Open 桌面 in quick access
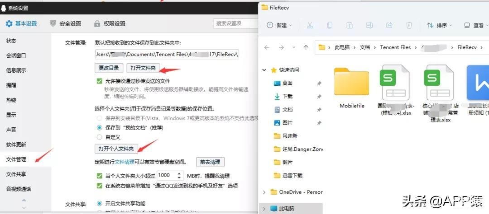This screenshot has width=489, height=214. [283, 83]
